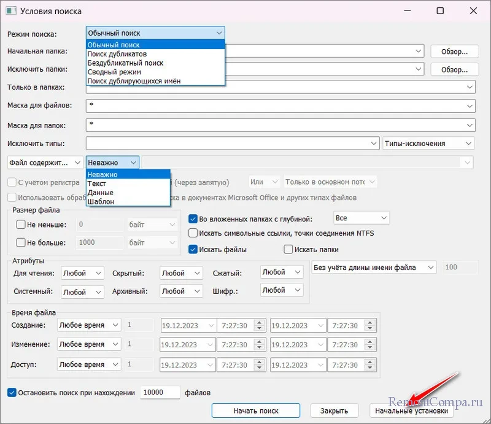The height and width of the screenshot is (424, 491).
Task: Choose 'Шаблон' content type option
Action: coord(100,201)
